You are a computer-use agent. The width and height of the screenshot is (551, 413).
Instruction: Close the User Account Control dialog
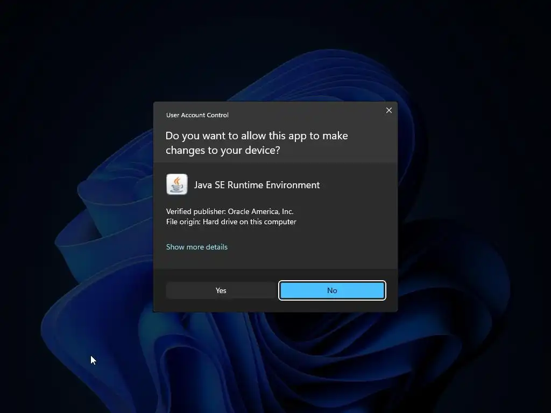point(388,110)
